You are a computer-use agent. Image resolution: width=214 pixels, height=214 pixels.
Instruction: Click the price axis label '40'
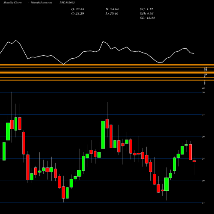(203, 88)
